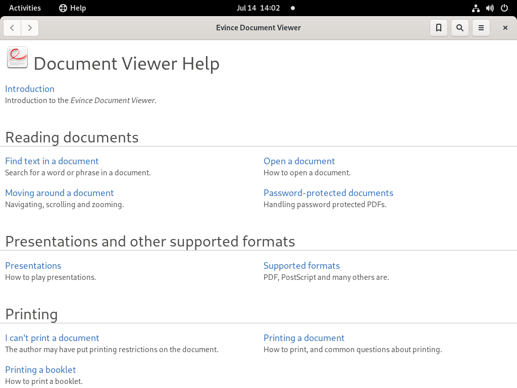Open the clock showing Jul 14 14:02
Image resolution: width=517 pixels, height=388 pixels.
click(x=258, y=8)
